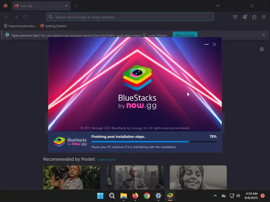Show hidden system tray icons chevron
270x202 pixels.
(x=215, y=196)
